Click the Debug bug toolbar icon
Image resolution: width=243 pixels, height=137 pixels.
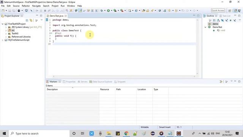pos(101,11)
